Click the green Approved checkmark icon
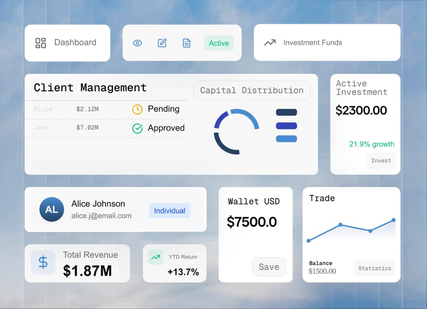 click(137, 128)
